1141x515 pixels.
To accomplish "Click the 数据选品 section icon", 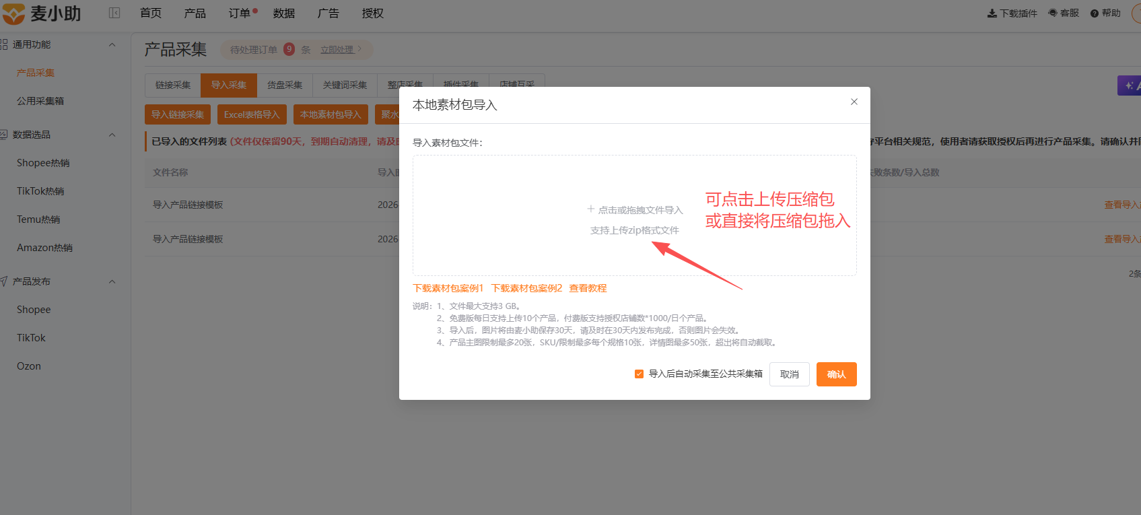I will pos(3,135).
